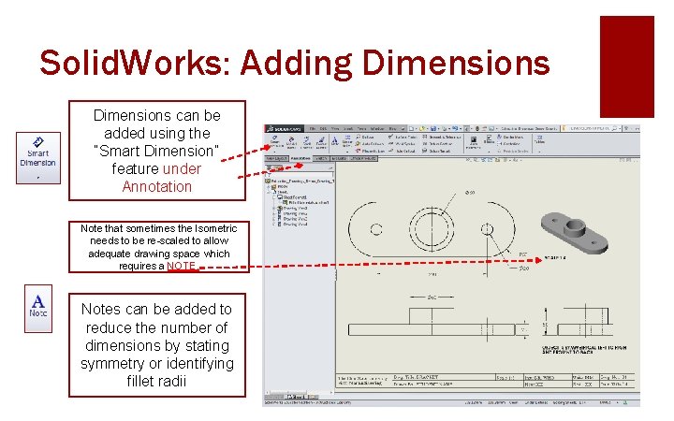Viewport: 674px width, 421px height.
Task: Open the View menu
Action: (335, 128)
